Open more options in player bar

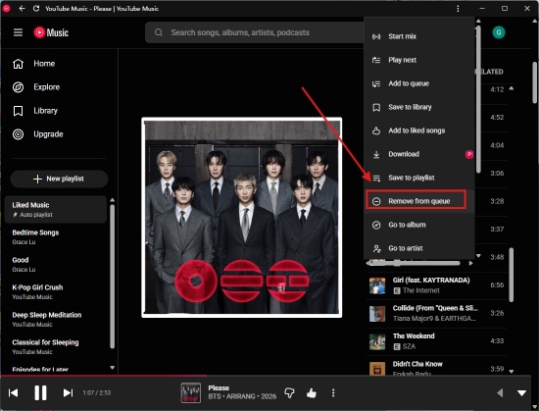click(333, 392)
